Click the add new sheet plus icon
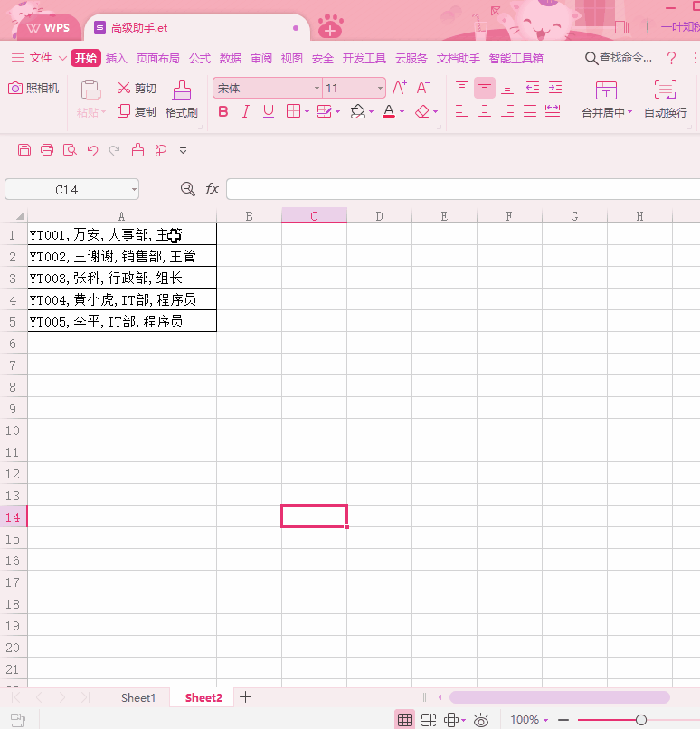 click(x=245, y=697)
